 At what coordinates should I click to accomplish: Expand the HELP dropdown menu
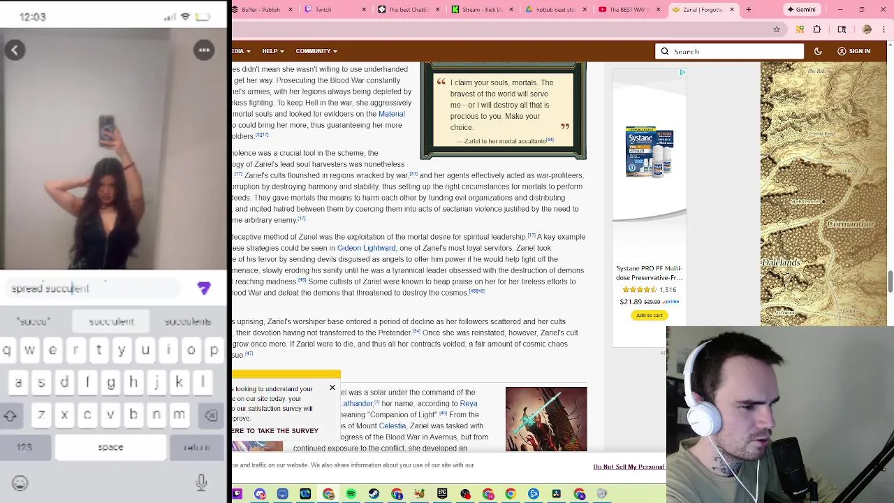pos(273,51)
